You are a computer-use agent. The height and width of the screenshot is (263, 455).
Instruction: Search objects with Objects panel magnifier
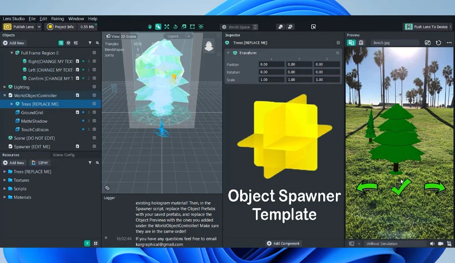point(97,43)
